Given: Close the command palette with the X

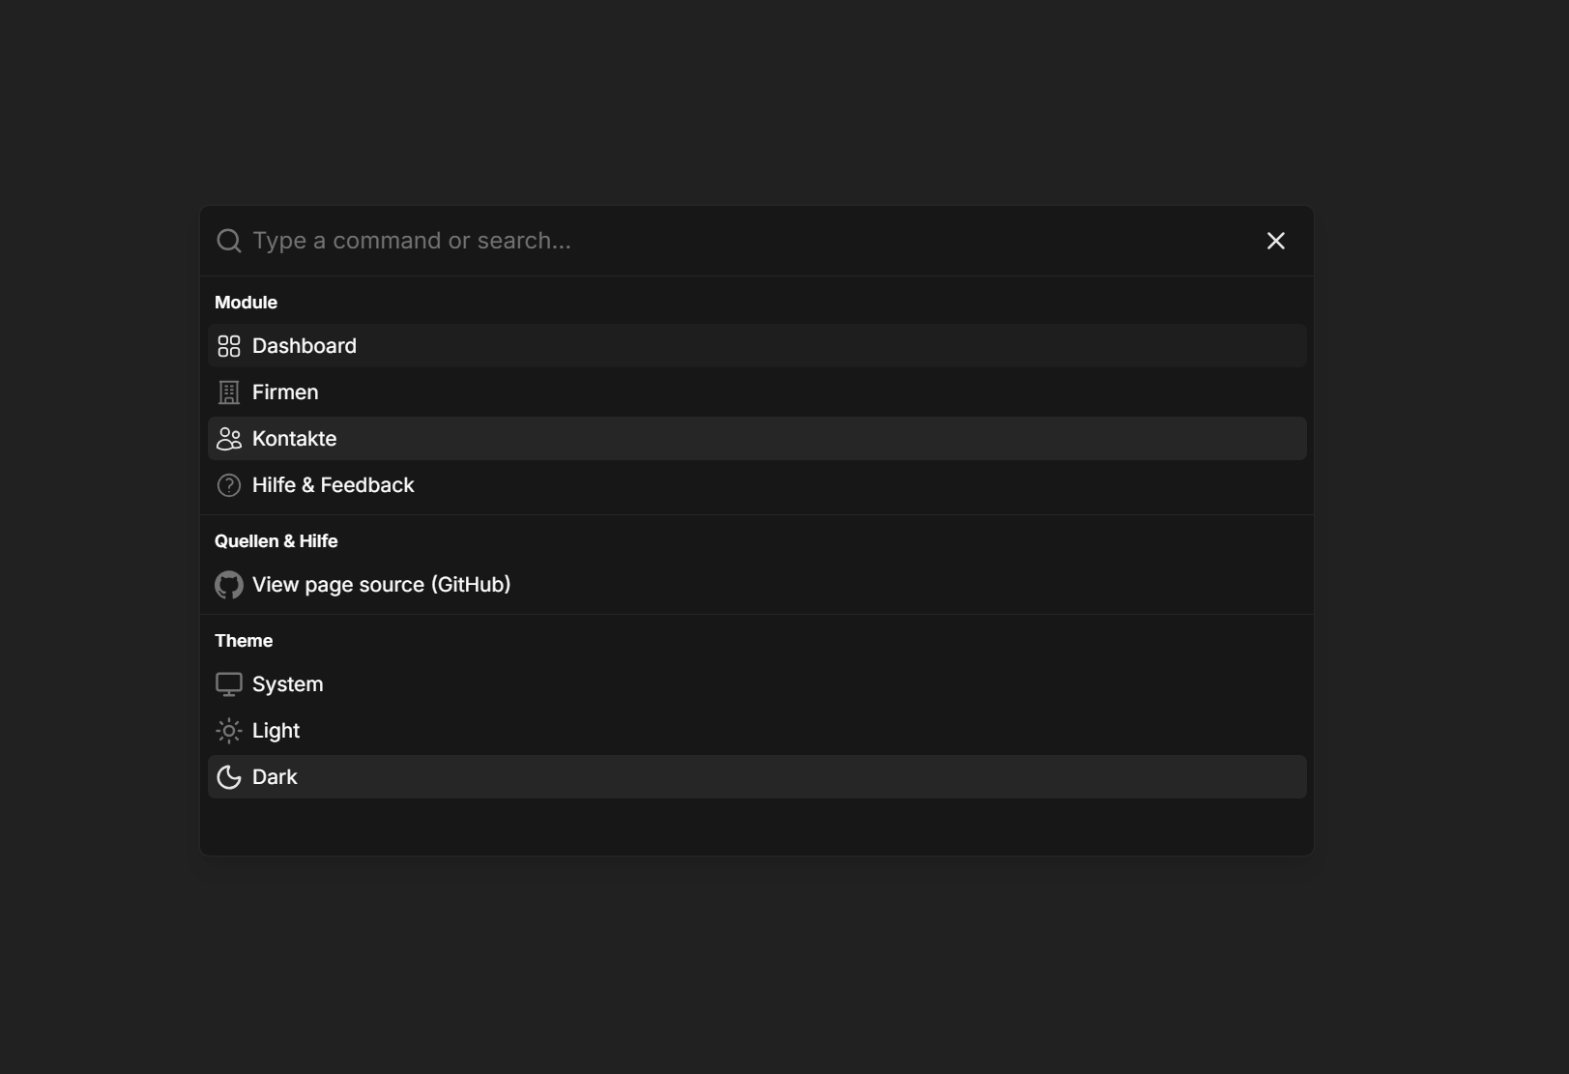Looking at the screenshot, I should click(x=1275, y=240).
